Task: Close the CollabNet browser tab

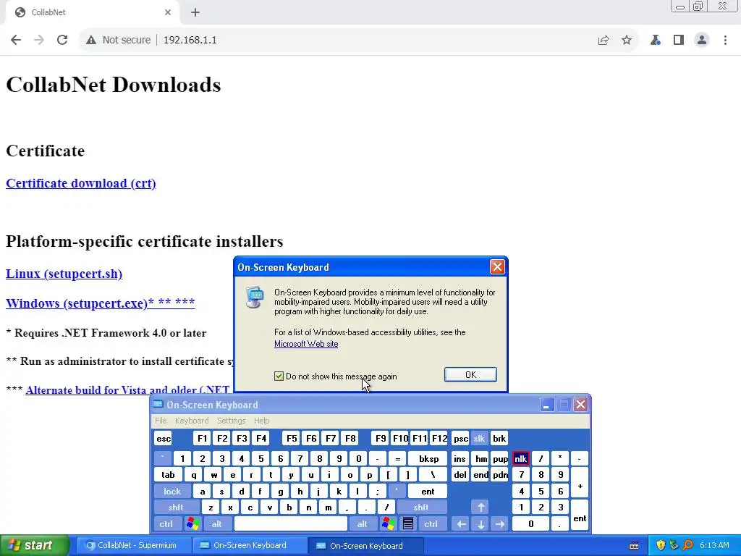Action: pyautogui.click(x=168, y=12)
